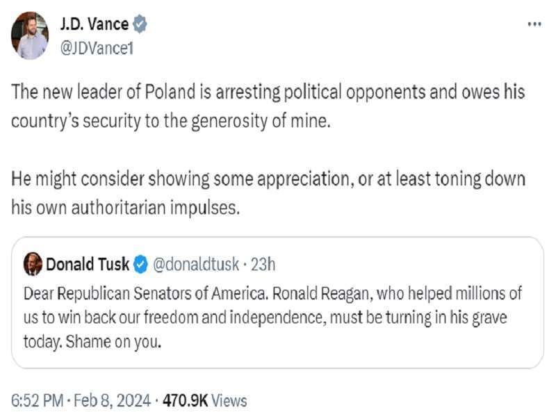The image size is (556, 417).
Task: Click the "He might consider showing" paragraph
Action: click(268, 193)
